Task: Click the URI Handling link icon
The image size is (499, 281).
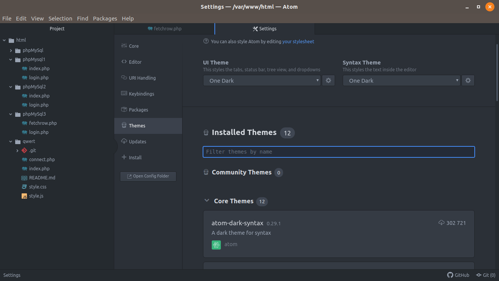Action: click(x=124, y=78)
